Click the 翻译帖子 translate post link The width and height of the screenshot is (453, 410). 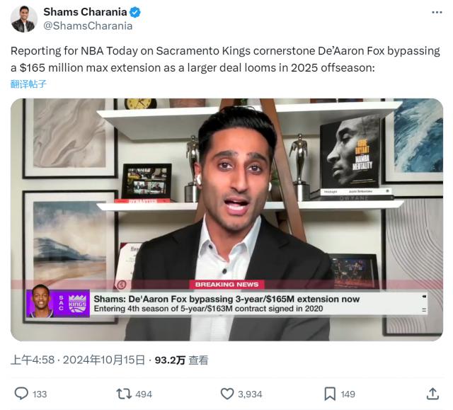[x=28, y=84]
